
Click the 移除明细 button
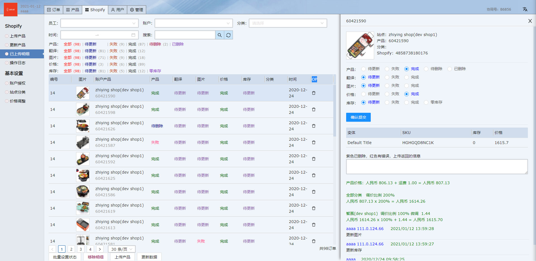click(x=96, y=257)
